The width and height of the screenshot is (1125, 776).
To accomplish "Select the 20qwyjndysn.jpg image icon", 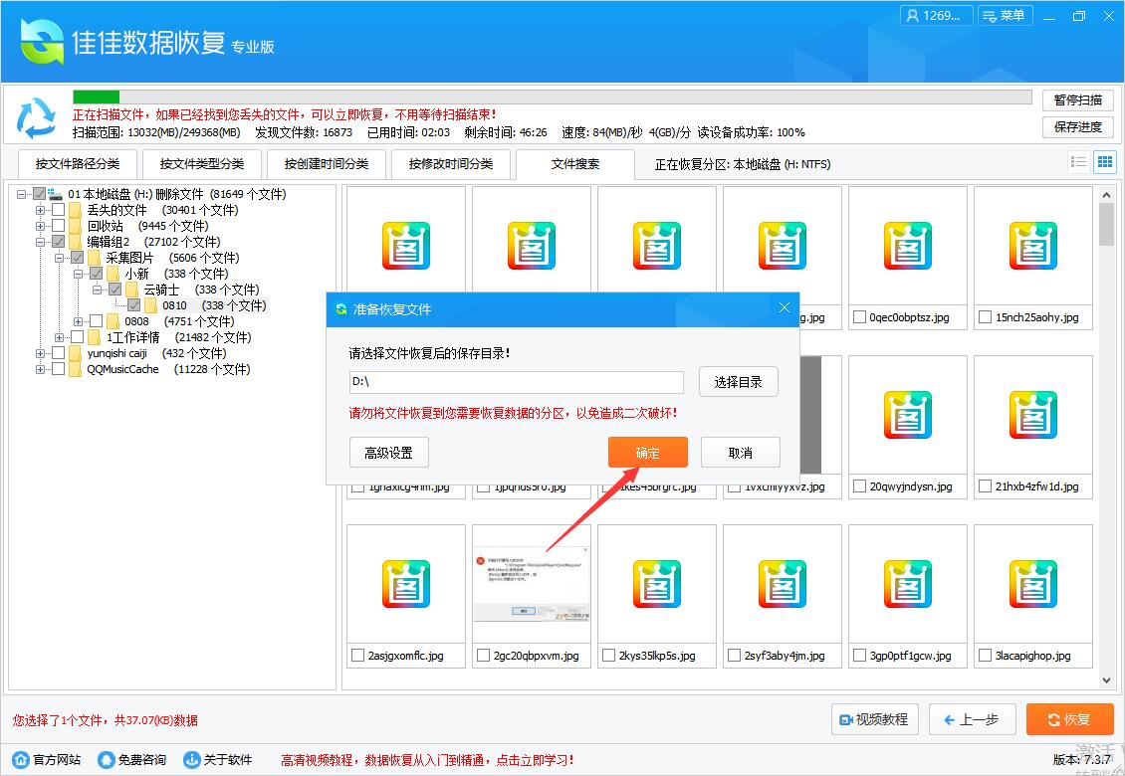I will point(908,415).
